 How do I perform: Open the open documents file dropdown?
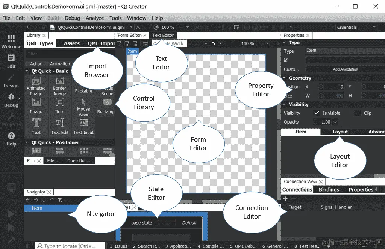131,27
